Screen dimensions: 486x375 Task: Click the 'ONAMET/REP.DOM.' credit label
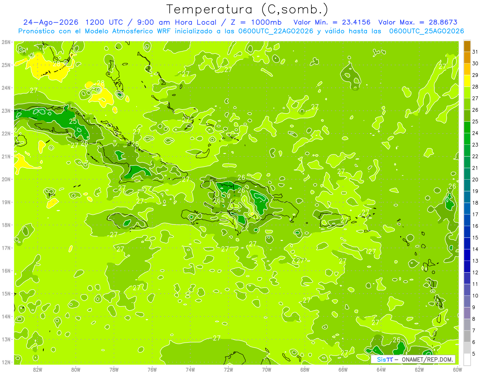click(428, 360)
